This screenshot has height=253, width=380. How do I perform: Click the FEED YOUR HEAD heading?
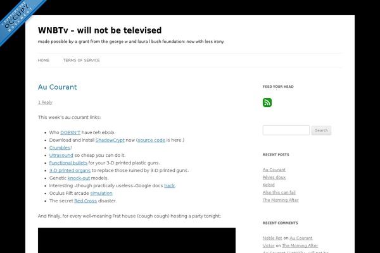click(278, 87)
